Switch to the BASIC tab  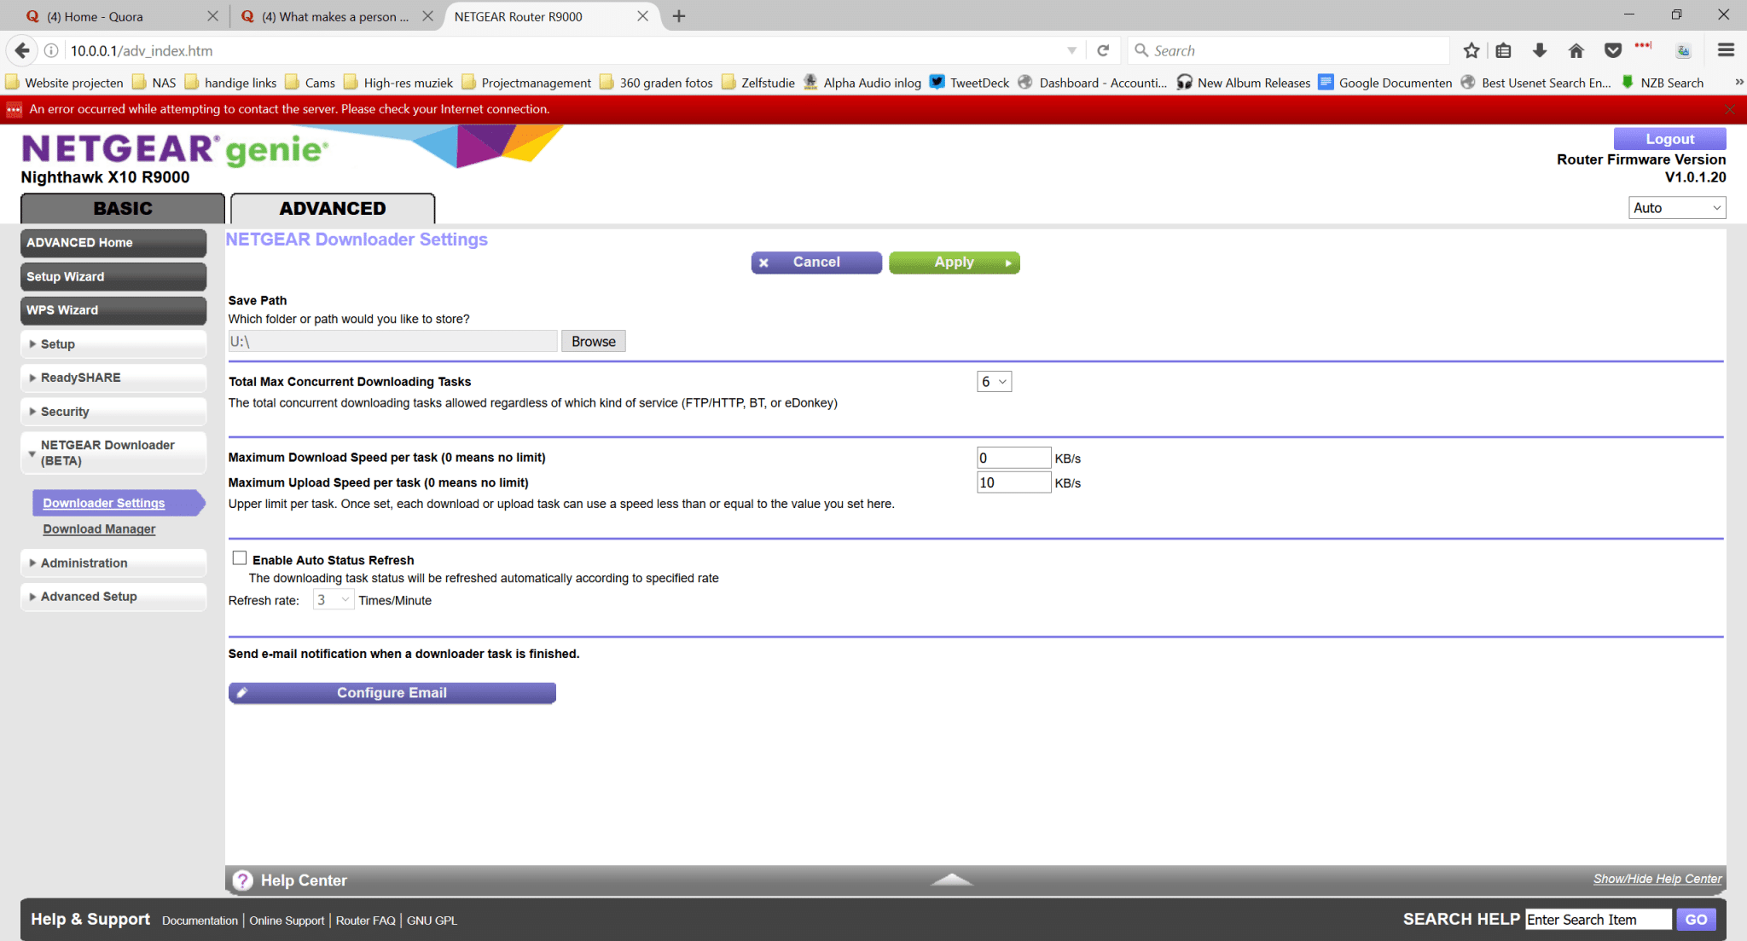pos(123,209)
